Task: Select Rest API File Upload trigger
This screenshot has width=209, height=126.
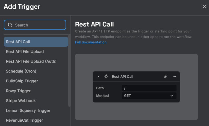Action: coord(36,52)
